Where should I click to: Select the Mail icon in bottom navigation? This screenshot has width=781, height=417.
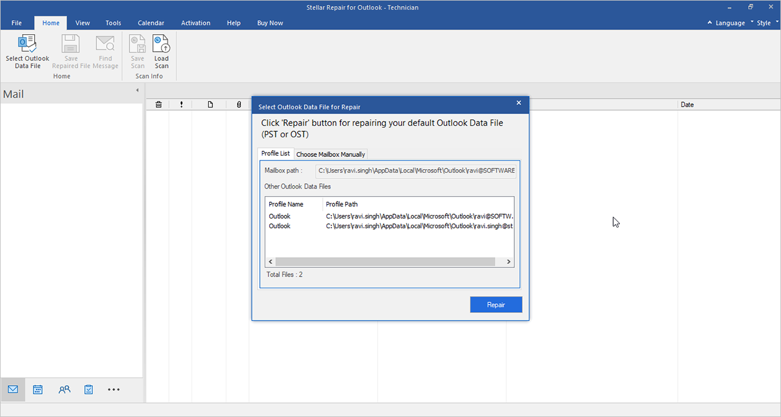click(13, 390)
